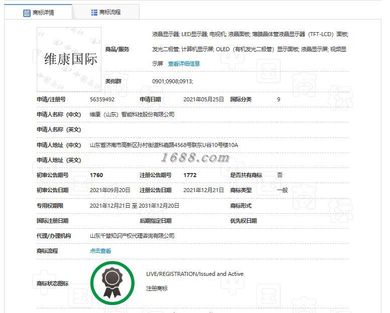Viewport: 390px width, 313px height.
Task: Click the 国际注册日期 field label
Action: pos(53,221)
